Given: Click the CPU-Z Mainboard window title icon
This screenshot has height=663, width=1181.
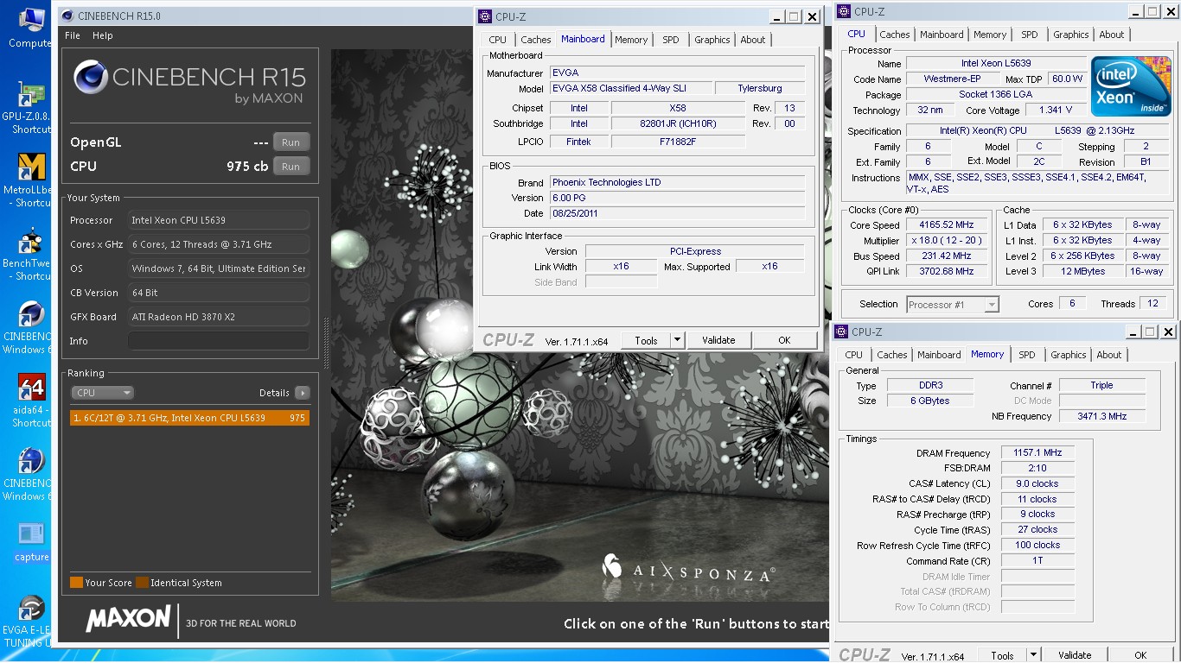Looking at the screenshot, I should tap(487, 16).
